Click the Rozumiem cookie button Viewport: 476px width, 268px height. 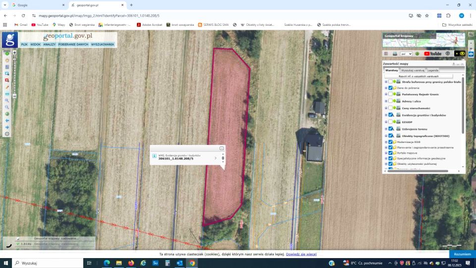[x=462, y=254]
